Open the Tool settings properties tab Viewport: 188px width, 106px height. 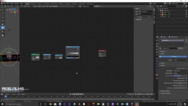click(x=157, y=40)
